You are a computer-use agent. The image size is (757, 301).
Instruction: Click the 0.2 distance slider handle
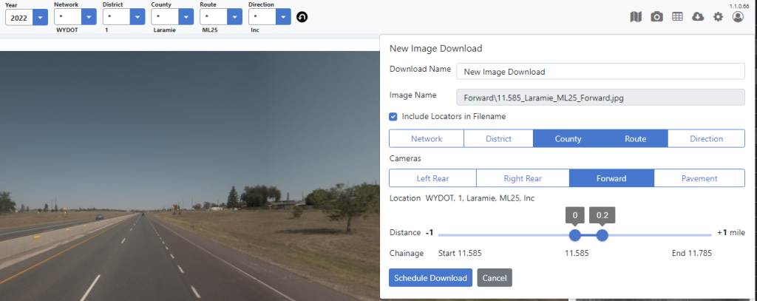click(602, 235)
